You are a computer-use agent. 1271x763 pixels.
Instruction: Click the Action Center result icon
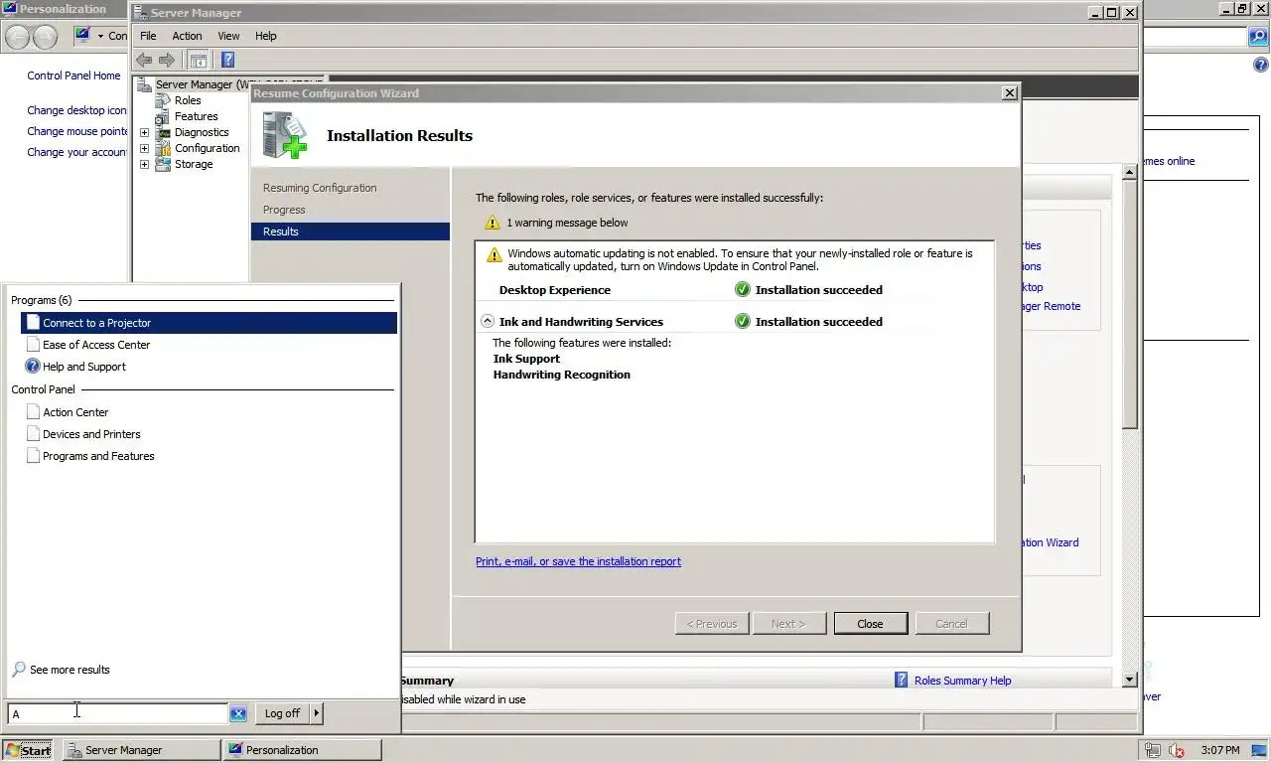coord(33,412)
